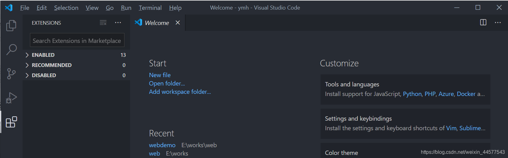Open editor more actions ellipsis
508x158 pixels.
[498, 23]
